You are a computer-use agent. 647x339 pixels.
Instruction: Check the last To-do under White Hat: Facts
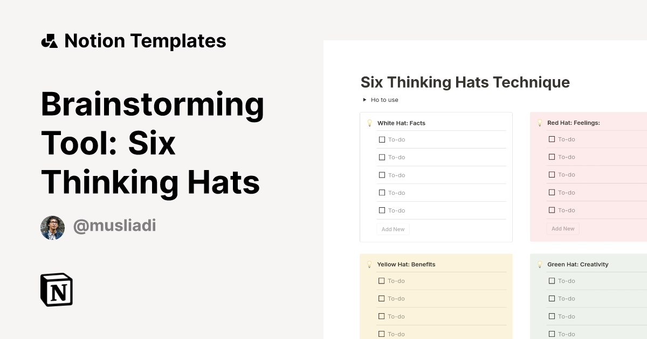pyautogui.click(x=382, y=210)
